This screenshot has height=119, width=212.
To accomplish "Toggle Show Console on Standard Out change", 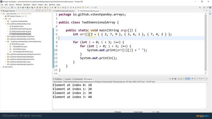I will click(186, 79).
